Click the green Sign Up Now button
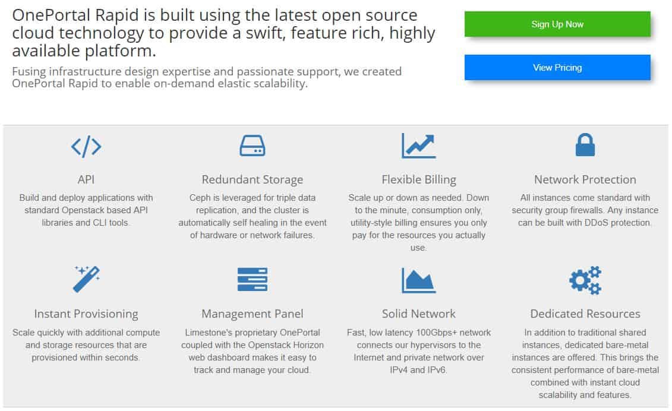This screenshot has width=672, height=411. (x=557, y=24)
